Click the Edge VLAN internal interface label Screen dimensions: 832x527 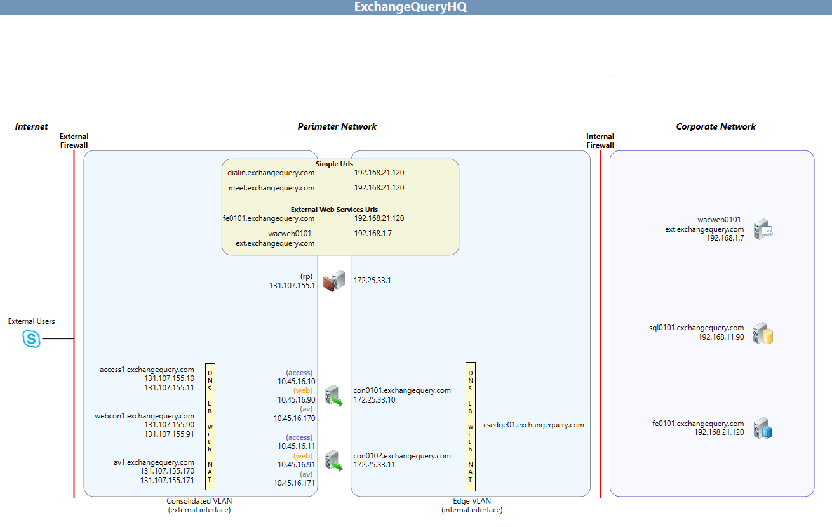[x=472, y=505]
